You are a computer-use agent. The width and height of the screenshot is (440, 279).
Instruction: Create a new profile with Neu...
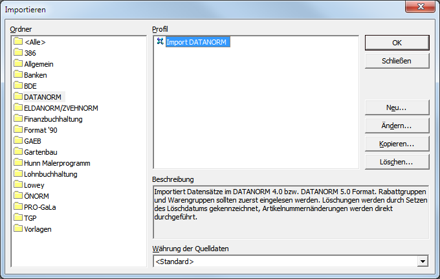pyautogui.click(x=397, y=107)
